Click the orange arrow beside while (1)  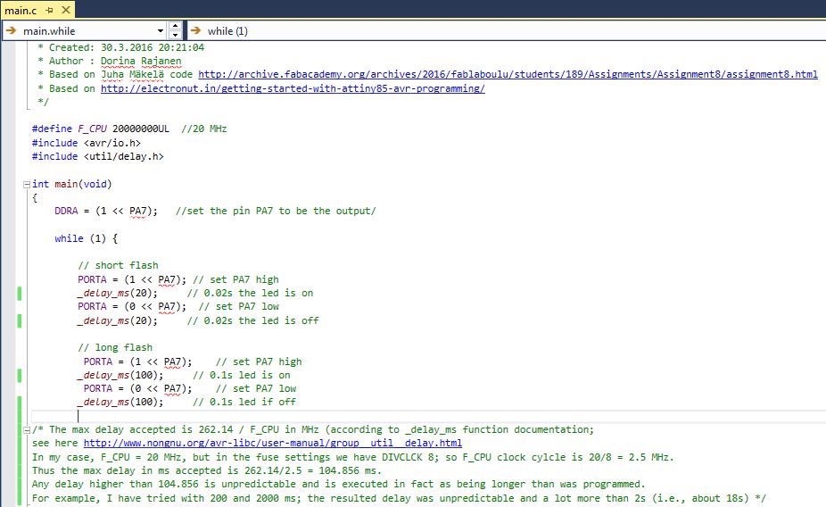[196, 30]
